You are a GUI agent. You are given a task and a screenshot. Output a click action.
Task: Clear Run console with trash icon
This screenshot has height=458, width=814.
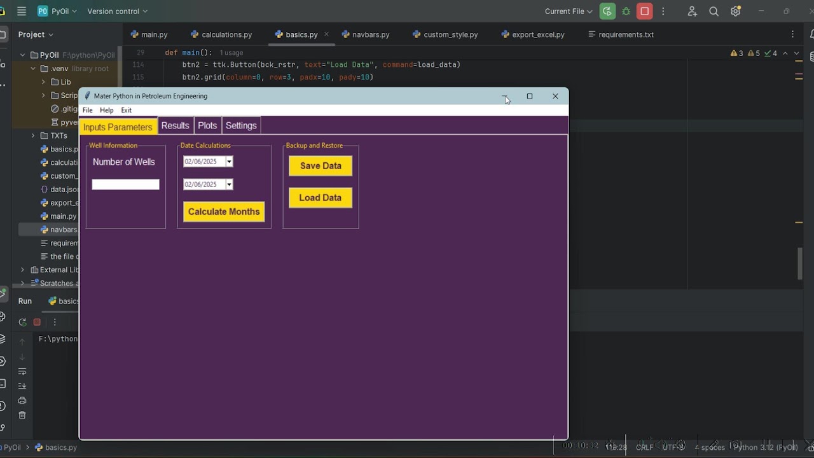click(x=22, y=415)
